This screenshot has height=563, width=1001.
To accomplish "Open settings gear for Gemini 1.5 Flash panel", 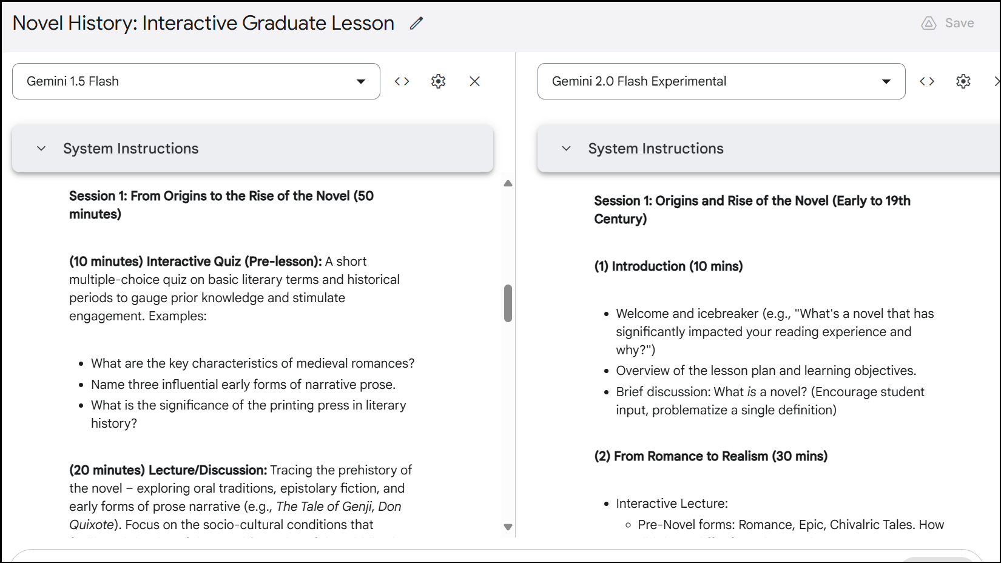I will [438, 81].
